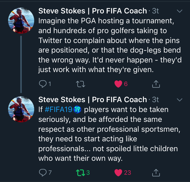Retweet the PGA tournament tweet
The height and width of the screenshot is (182, 190).
[x=80, y=84]
